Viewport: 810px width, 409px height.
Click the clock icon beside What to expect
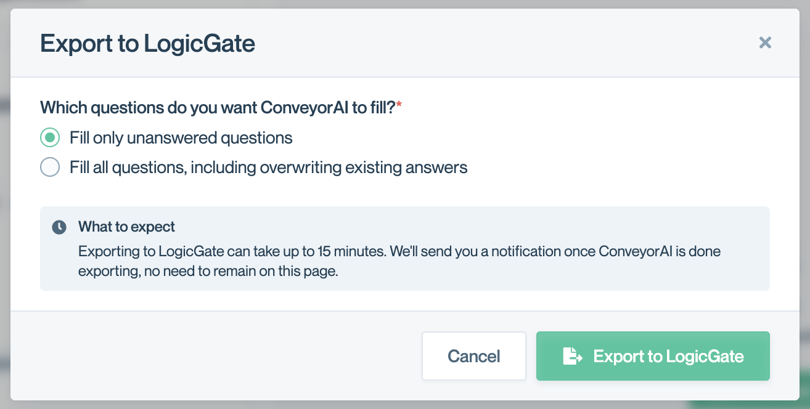59,227
